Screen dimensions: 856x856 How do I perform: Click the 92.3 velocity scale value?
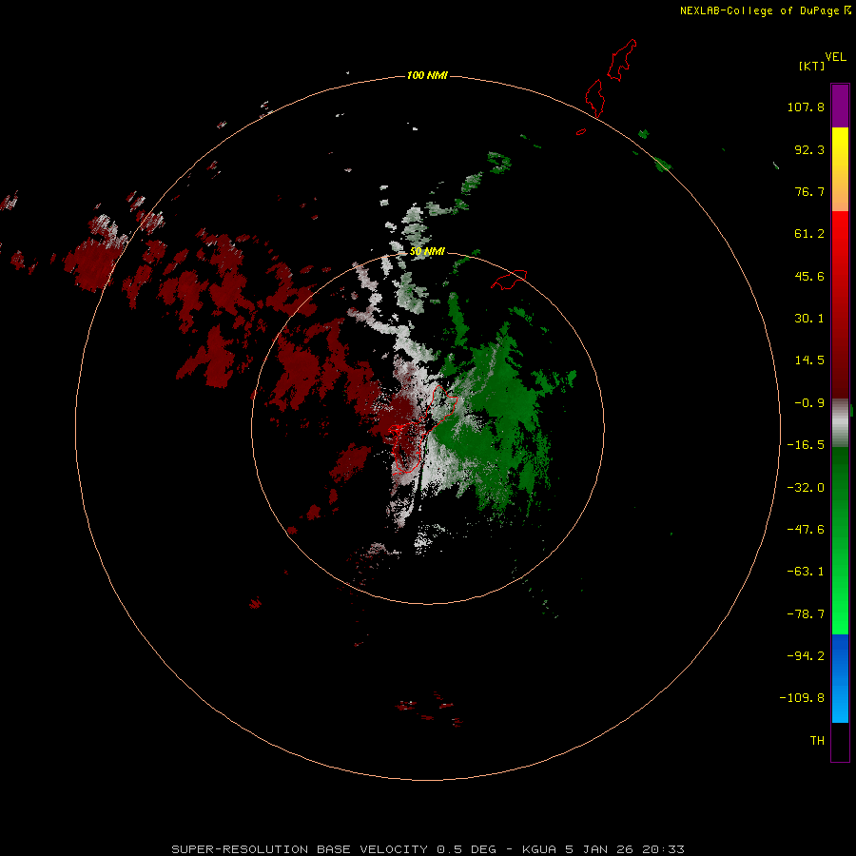809,149
